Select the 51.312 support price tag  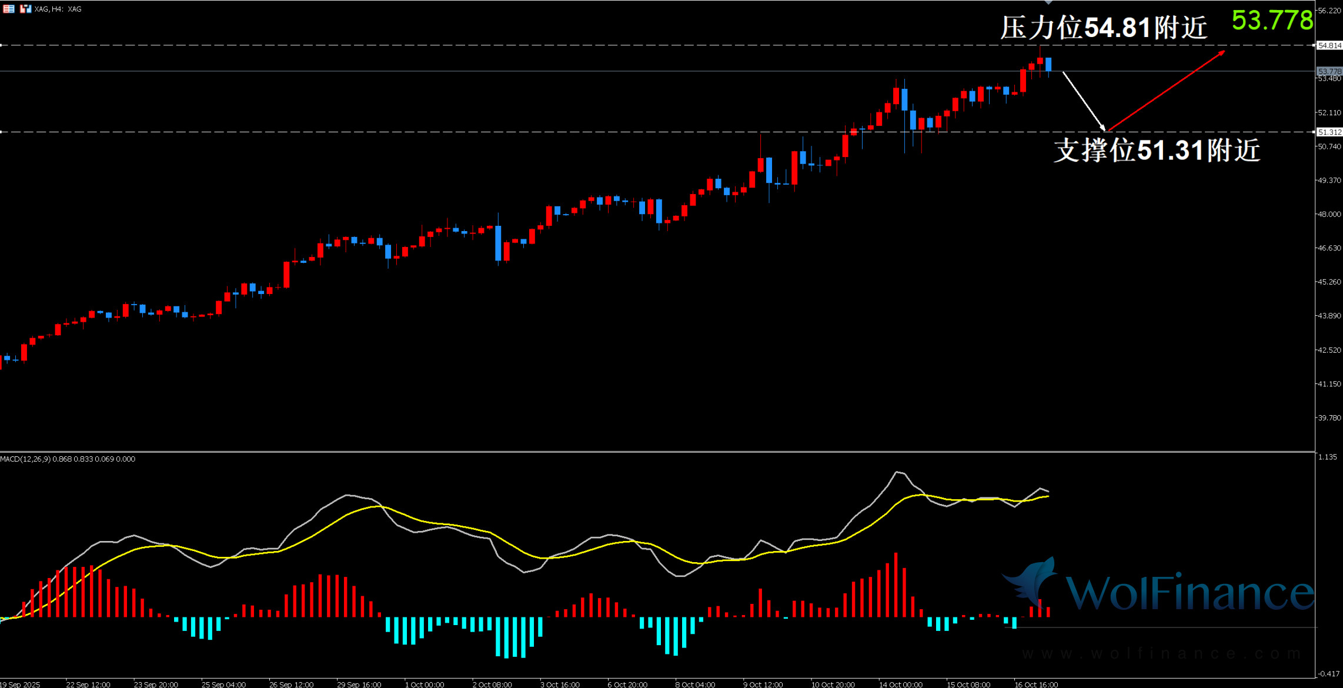point(1329,132)
